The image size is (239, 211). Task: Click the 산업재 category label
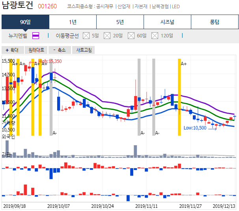pyautogui.click(x=124, y=6)
